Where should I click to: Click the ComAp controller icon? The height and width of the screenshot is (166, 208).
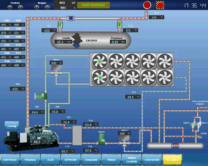coord(12,126)
